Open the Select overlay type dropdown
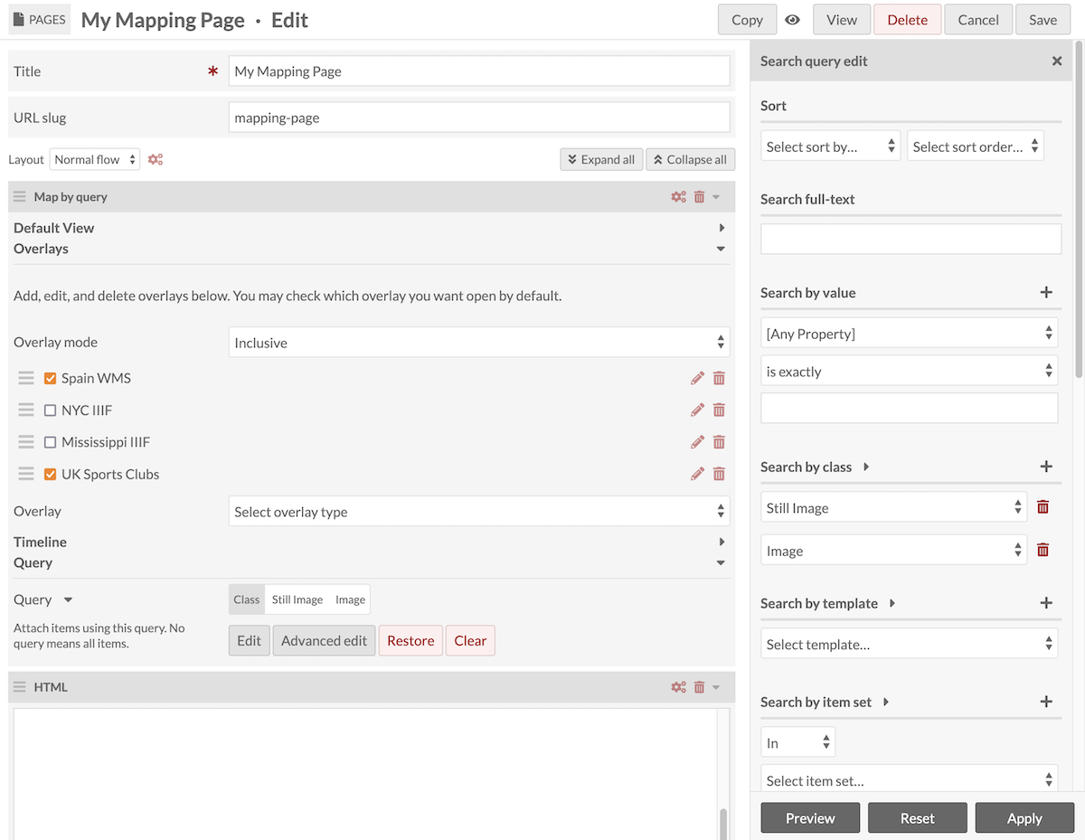The image size is (1085, 840). click(x=479, y=511)
